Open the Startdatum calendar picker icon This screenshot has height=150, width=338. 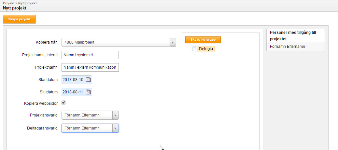pos(88,79)
